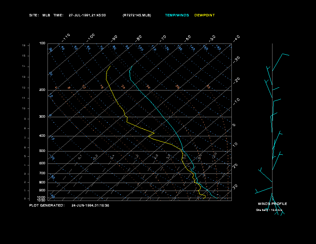Select the generation date 24-JUN-1994,01:18:36

tap(90, 205)
